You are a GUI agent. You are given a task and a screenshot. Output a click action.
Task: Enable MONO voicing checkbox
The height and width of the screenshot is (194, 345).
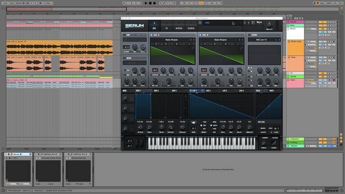[259, 128]
